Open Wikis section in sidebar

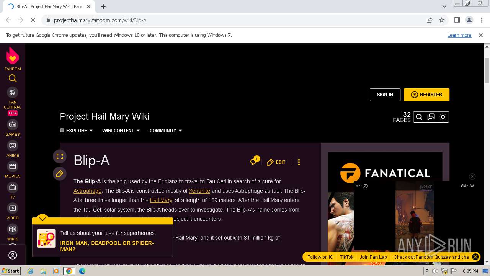pyautogui.click(x=13, y=232)
